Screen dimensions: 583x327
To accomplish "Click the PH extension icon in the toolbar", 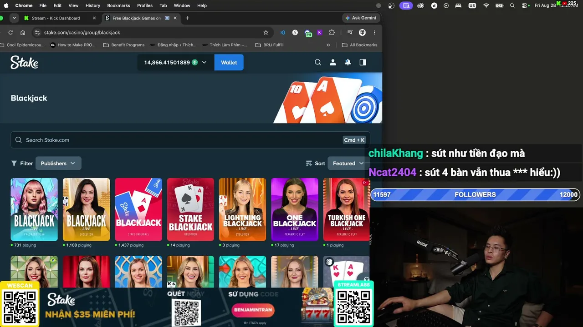I will point(308,33).
